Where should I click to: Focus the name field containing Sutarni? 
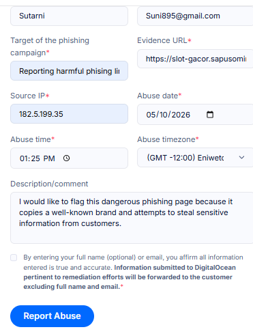coord(69,16)
